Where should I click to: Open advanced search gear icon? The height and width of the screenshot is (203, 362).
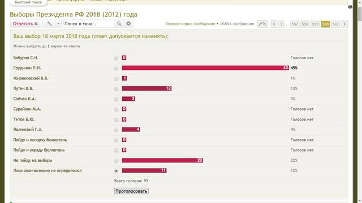128,24
